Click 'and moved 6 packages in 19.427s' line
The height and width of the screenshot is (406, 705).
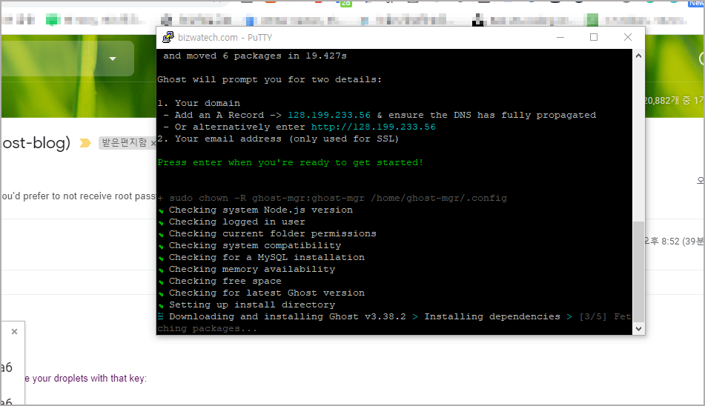pos(254,56)
